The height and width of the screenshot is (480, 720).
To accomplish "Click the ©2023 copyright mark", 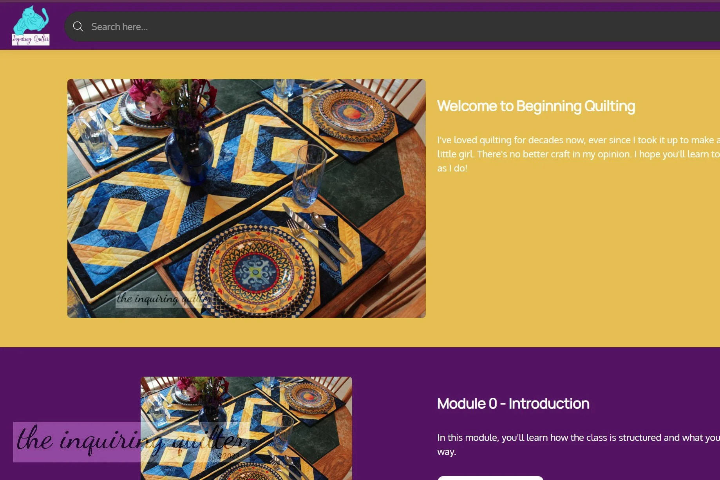I will coord(228,456).
